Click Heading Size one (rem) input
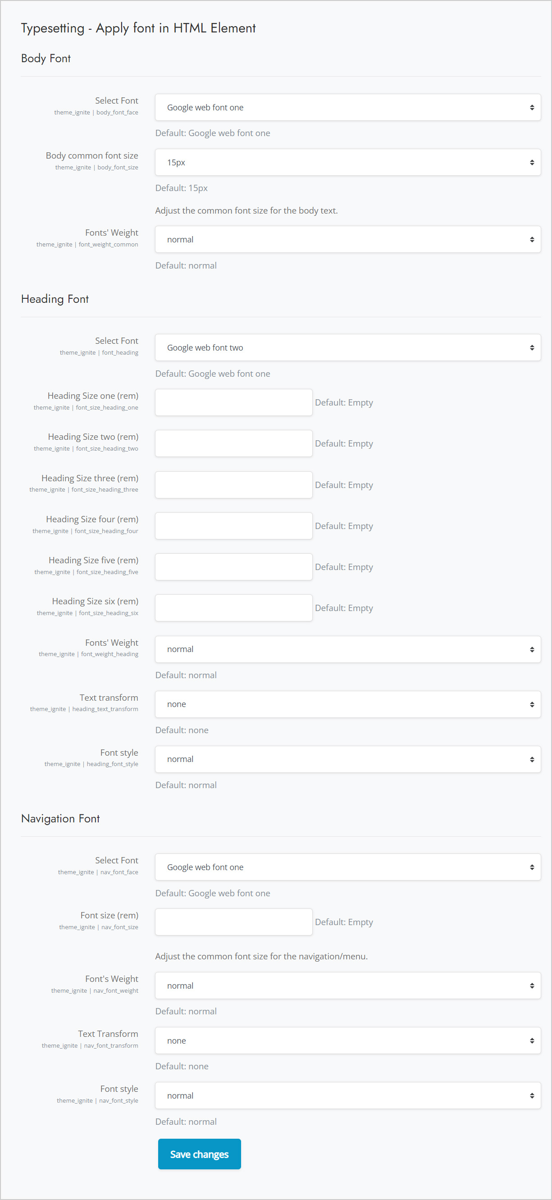 233,402
